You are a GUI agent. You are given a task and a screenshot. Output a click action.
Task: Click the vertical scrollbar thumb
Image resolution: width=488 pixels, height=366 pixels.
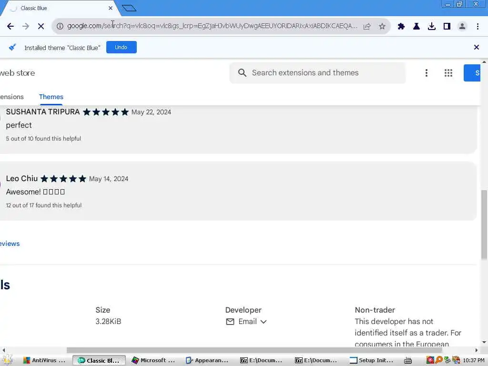tap(484, 225)
